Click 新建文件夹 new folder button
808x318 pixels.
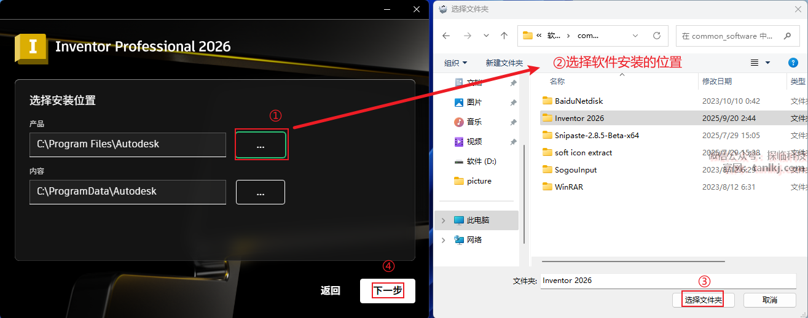504,63
